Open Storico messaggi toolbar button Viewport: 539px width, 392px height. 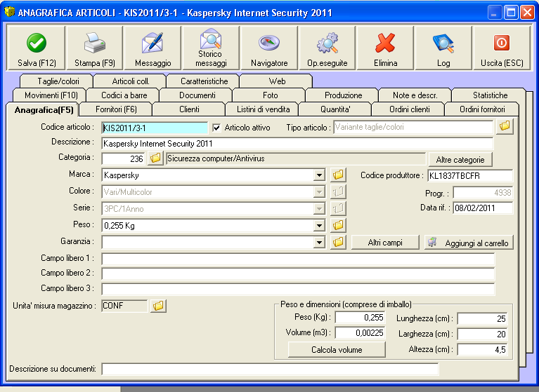211,48
